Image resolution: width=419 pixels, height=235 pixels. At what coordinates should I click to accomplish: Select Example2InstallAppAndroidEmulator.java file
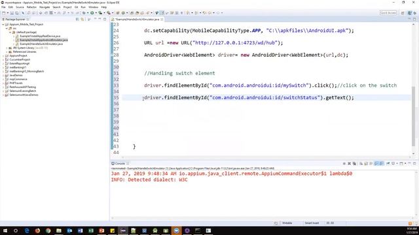[44, 40]
